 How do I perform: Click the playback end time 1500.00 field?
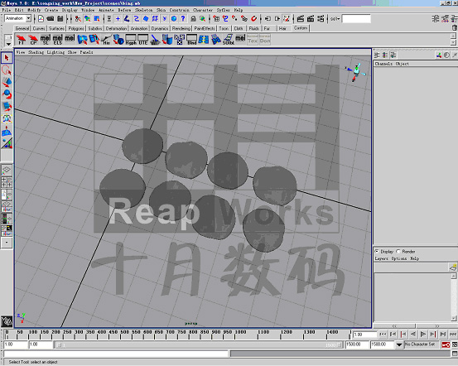pos(357,344)
